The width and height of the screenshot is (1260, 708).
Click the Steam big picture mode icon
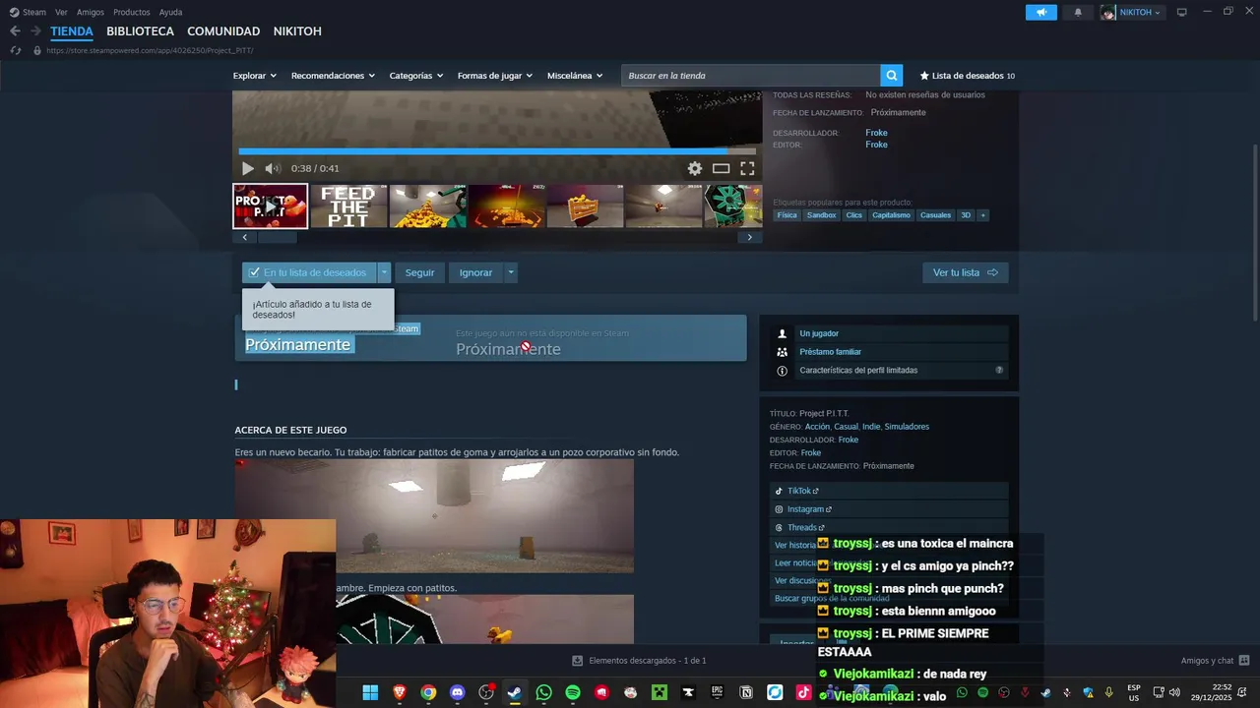pyautogui.click(x=1182, y=12)
